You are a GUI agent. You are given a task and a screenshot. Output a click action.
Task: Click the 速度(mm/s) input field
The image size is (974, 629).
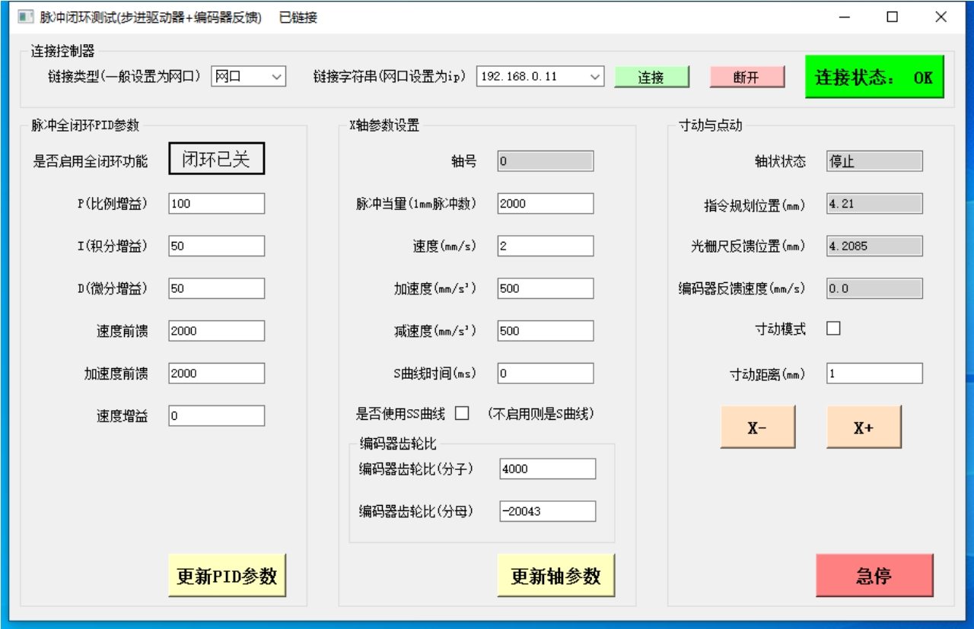point(546,246)
